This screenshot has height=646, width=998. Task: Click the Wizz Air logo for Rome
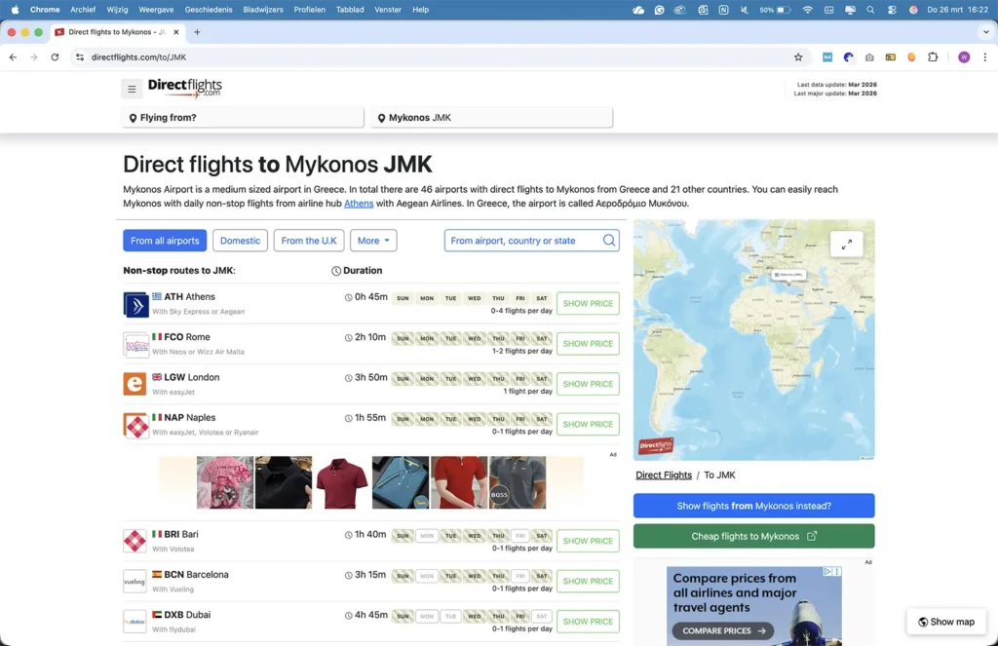point(135,344)
